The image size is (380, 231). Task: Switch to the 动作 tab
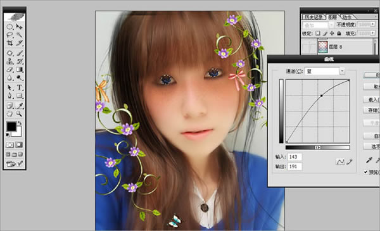click(x=347, y=17)
